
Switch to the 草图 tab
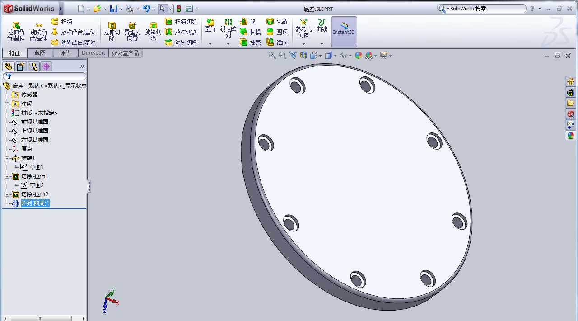tap(40, 53)
